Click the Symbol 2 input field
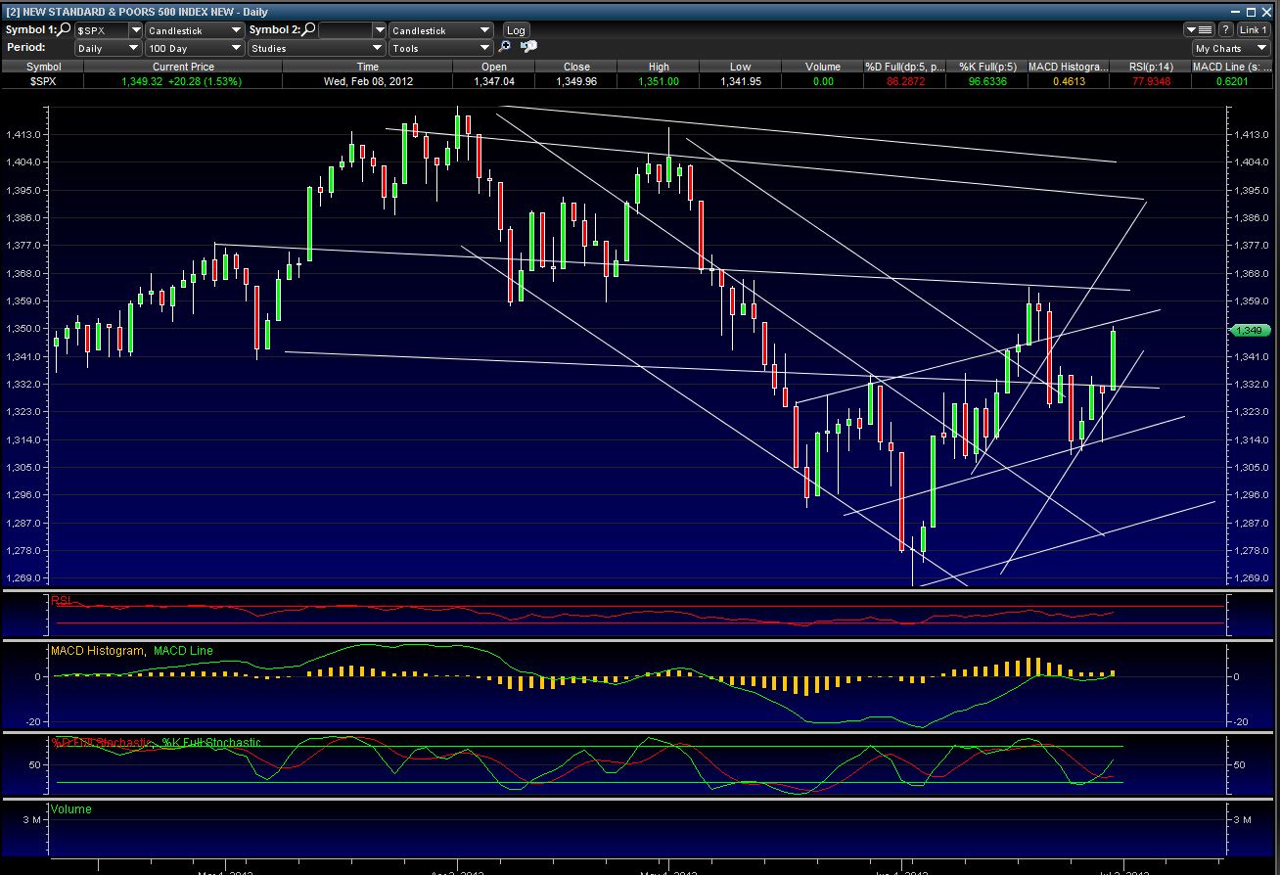Image resolution: width=1280 pixels, height=875 pixels. (x=345, y=30)
